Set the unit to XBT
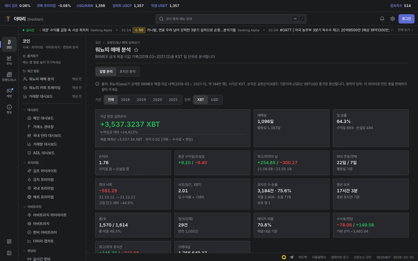The image size is (418, 261). pos(201,100)
